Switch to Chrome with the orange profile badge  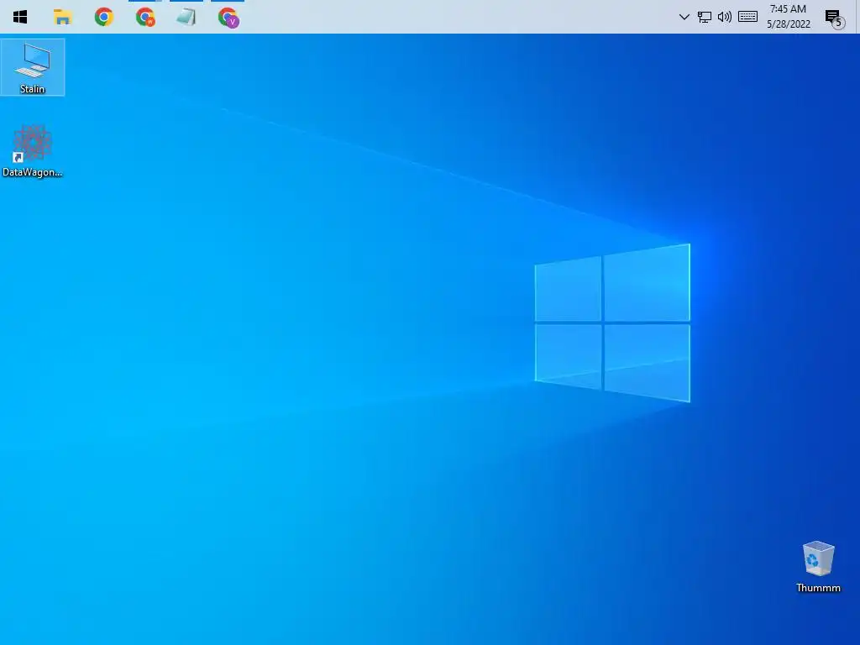145,17
